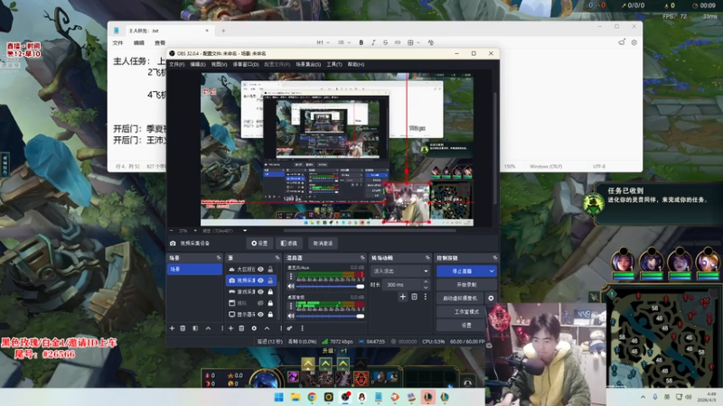
Task: Open the Notepad H1 heading dropdown
Action: (x=323, y=42)
